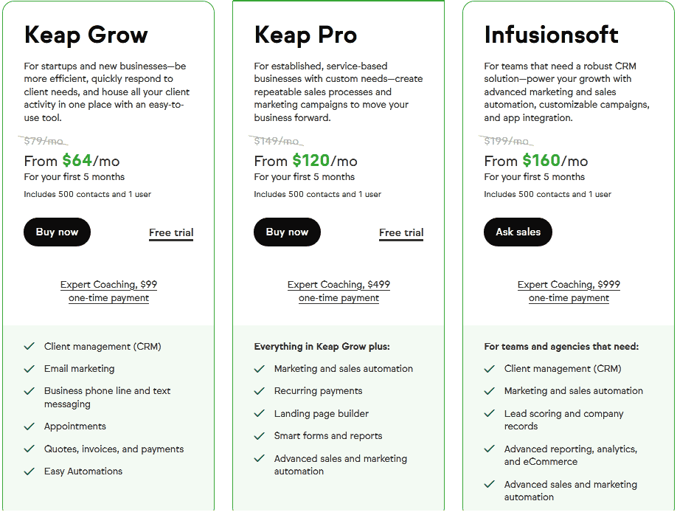Click the checkmark next to Recurring payments
This screenshot has width=677, height=515.
coord(259,390)
